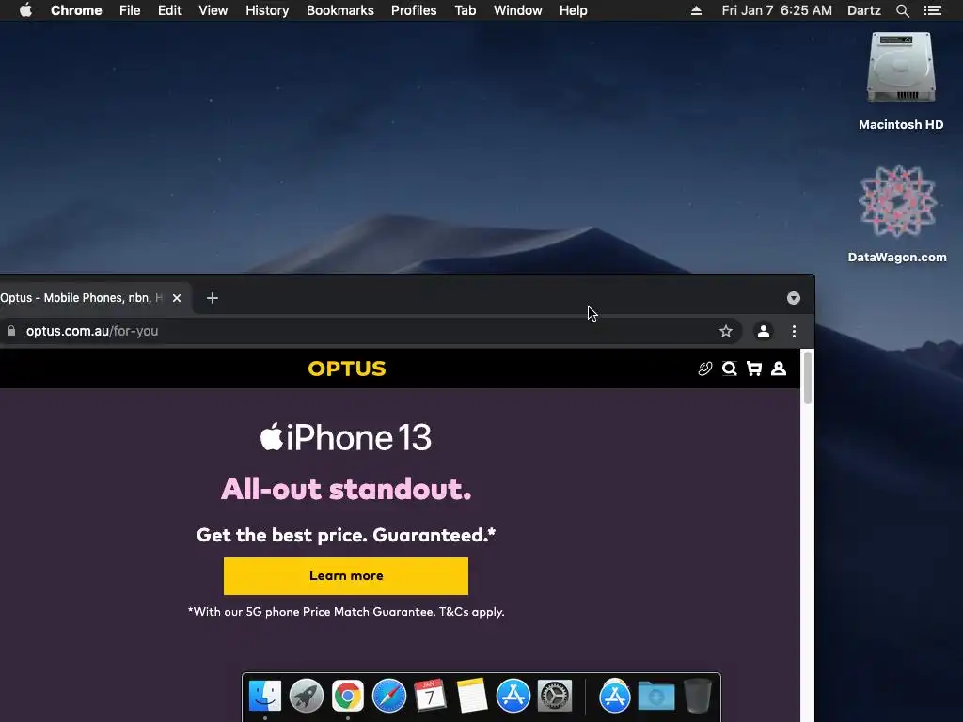This screenshot has width=963, height=722.
Task: Click the eject icon in menu bar
Action: [x=696, y=10]
